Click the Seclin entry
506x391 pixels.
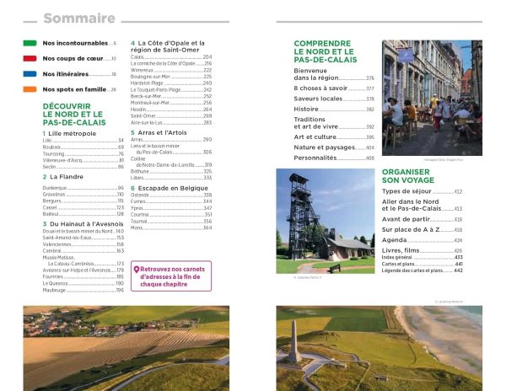[x=83, y=167]
